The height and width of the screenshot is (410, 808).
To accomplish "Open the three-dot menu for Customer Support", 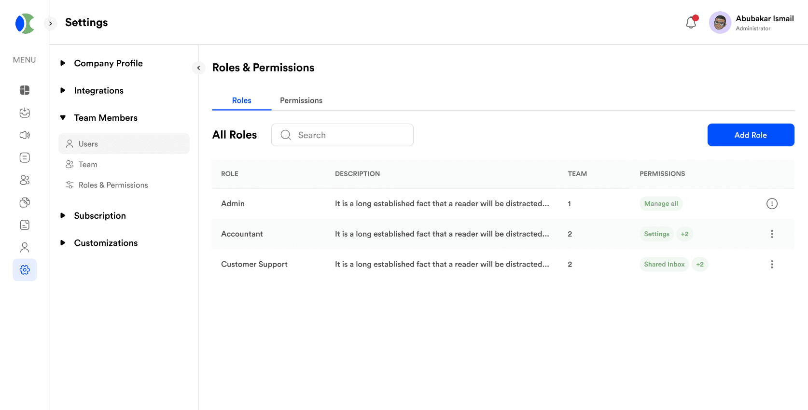I will point(772,265).
